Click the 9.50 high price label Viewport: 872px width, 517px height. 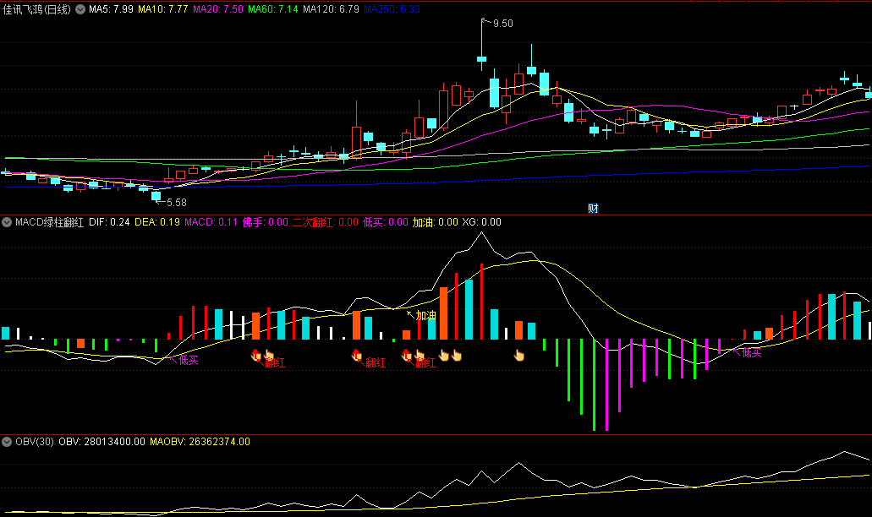pyautogui.click(x=502, y=24)
